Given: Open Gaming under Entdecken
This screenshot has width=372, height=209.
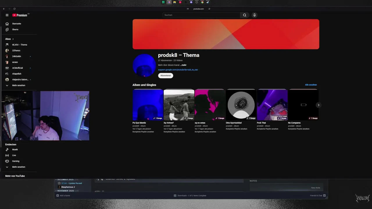Looking at the screenshot, I should pos(16,161).
